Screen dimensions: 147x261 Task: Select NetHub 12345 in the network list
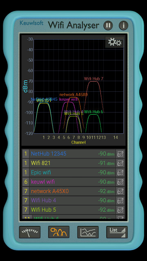(x=73, y=154)
